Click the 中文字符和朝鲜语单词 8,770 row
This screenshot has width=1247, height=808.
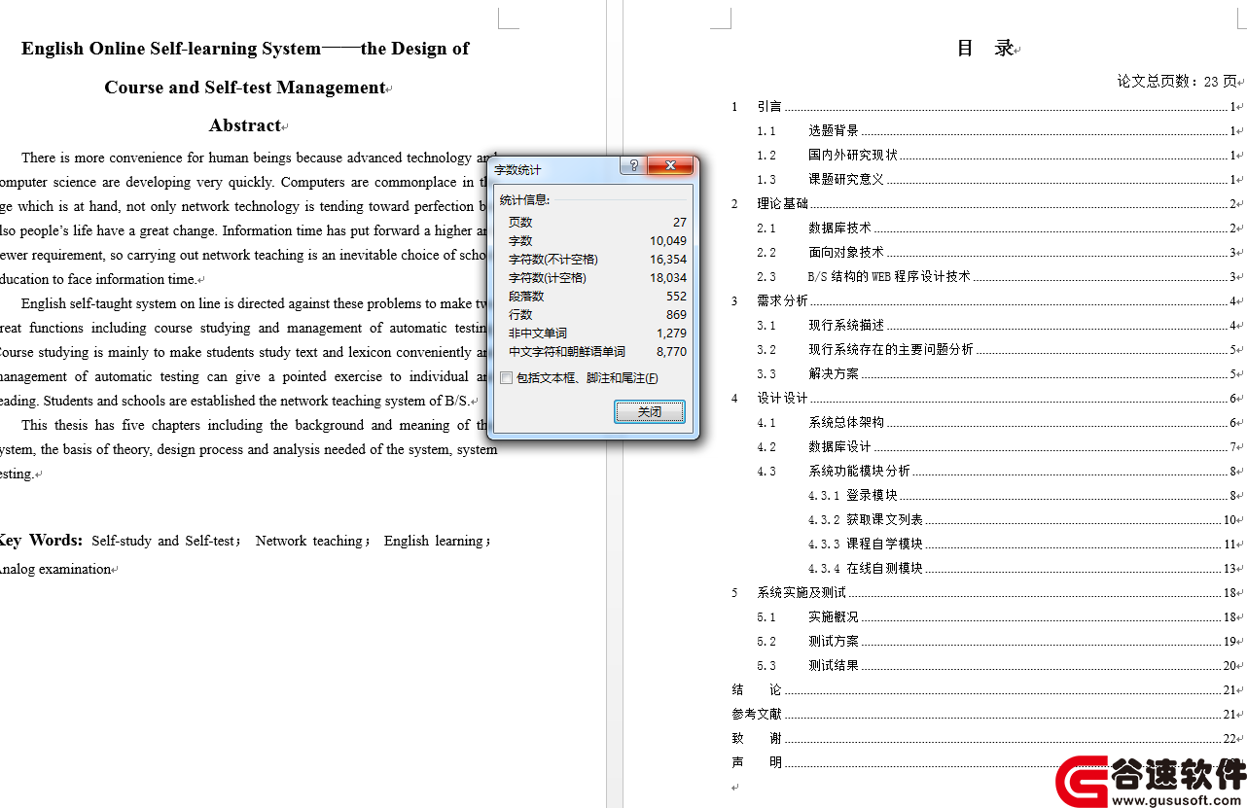[597, 352]
